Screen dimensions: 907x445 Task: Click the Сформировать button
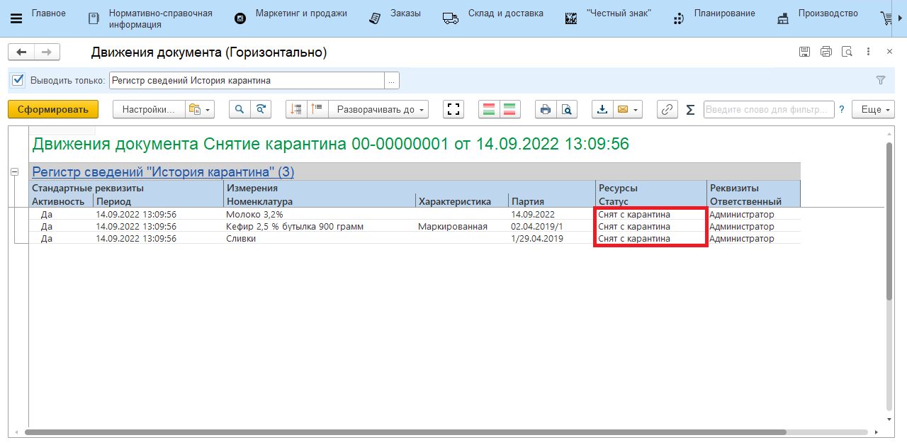(x=53, y=109)
